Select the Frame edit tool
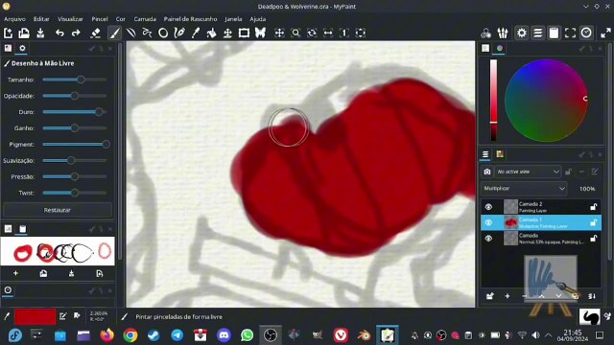614x345 pixels. 244,34
